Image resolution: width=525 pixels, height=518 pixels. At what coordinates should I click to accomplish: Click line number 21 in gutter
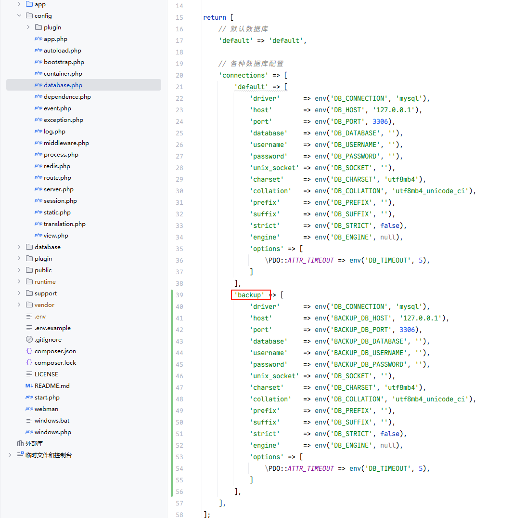pyautogui.click(x=179, y=87)
